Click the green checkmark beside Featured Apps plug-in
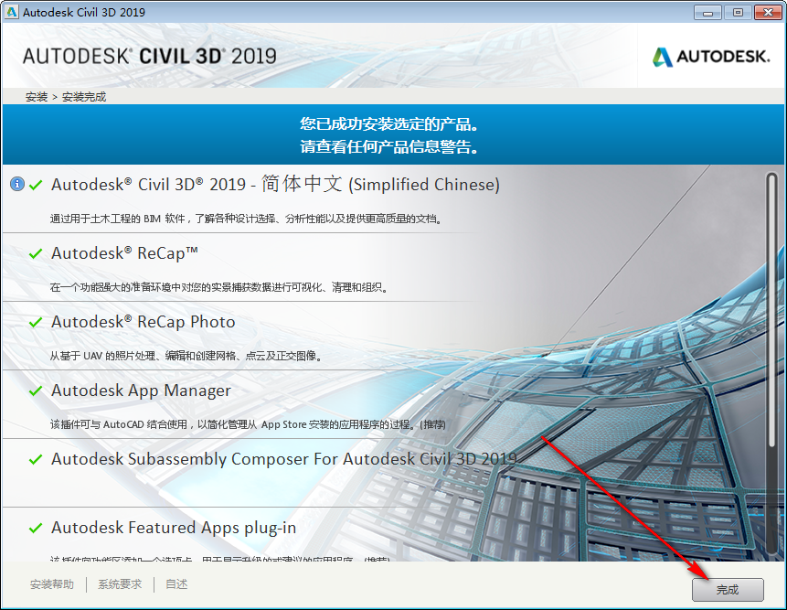This screenshot has width=787, height=610. [x=36, y=529]
